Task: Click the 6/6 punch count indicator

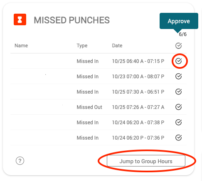Action: pyautogui.click(x=182, y=34)
